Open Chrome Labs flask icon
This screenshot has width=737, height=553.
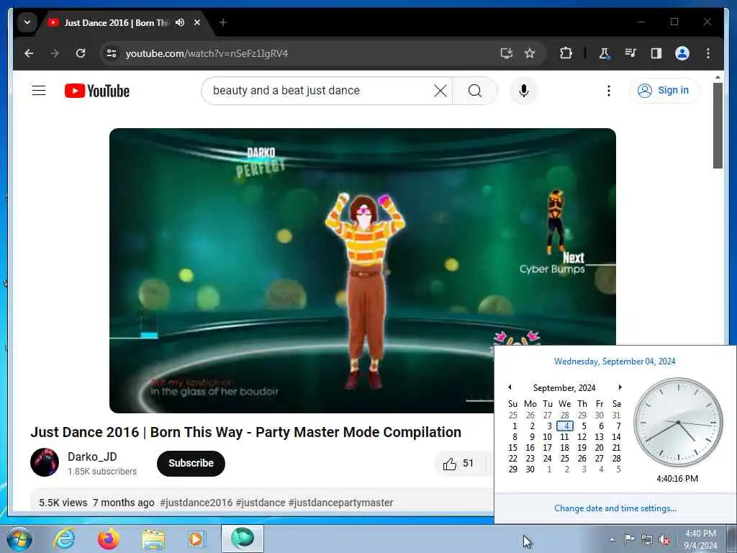(x=604, y=53)
